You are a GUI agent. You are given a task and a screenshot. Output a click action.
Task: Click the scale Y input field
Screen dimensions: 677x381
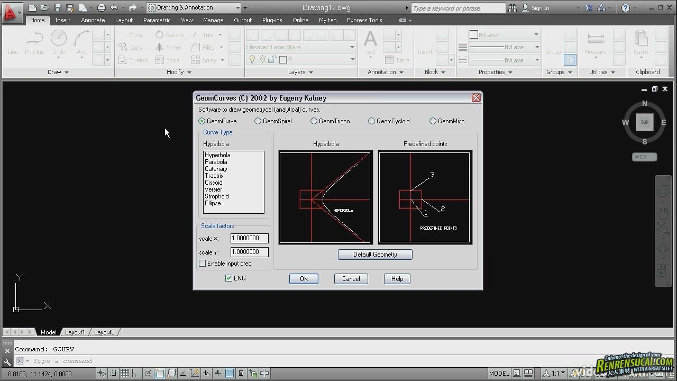(250, 252)
